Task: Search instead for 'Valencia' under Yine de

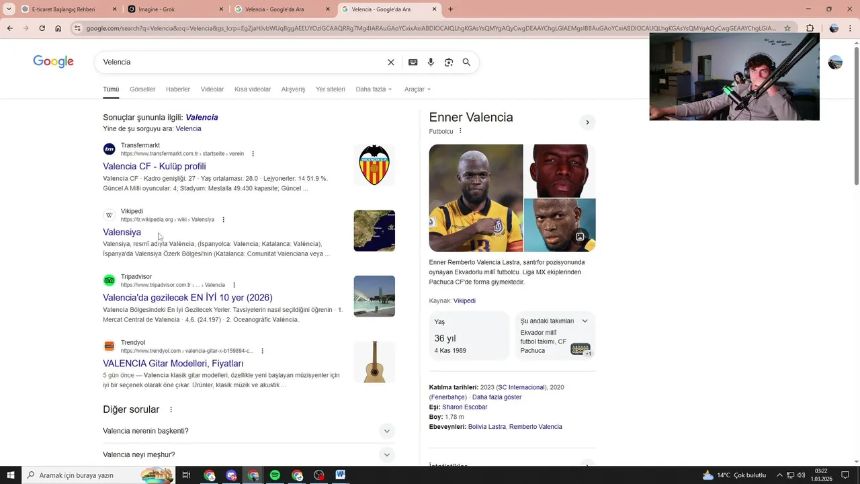Action: [x=188, y=128]
